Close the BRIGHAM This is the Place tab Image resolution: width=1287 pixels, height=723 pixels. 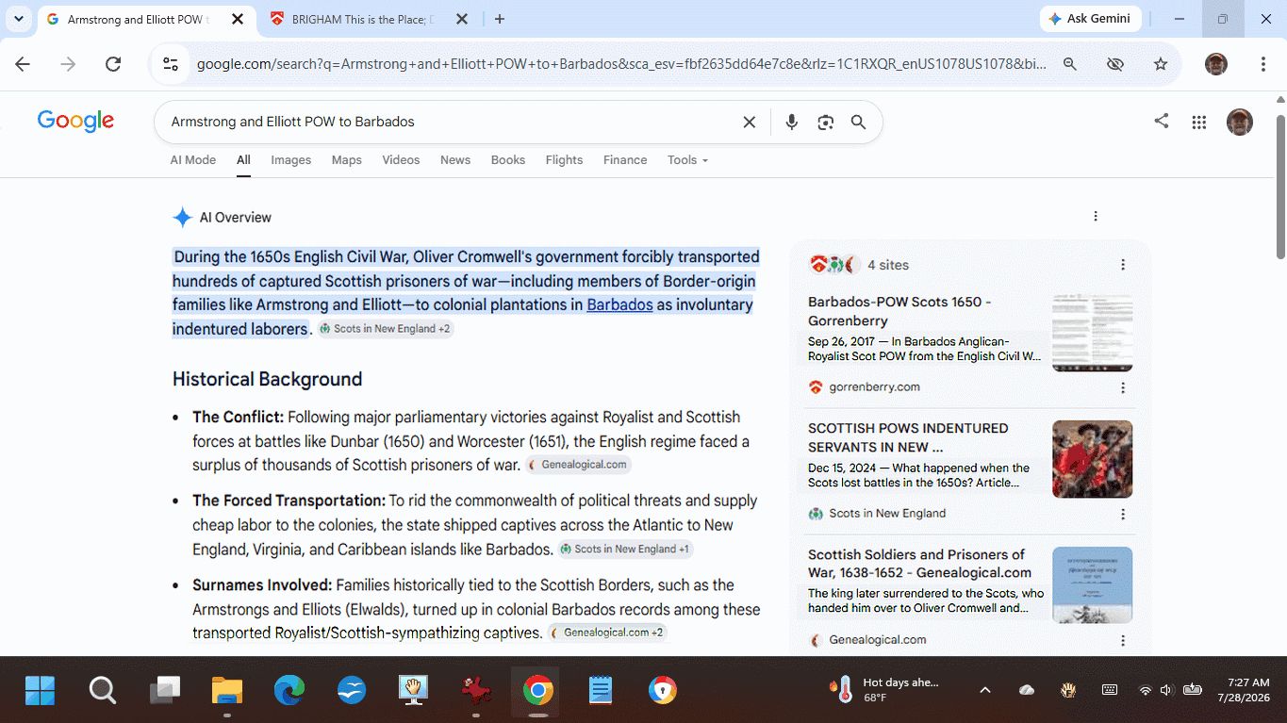point(462,19)
